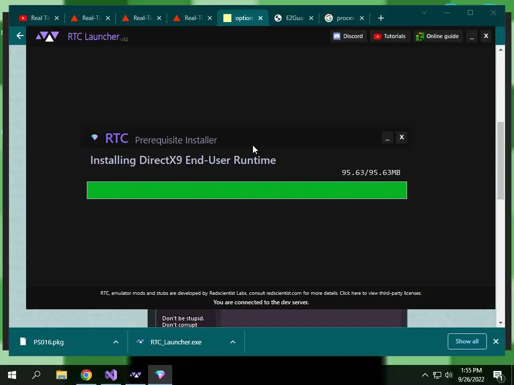This screenshot has width=514, height=385.
Task: Open RTC gem installer taskbar icon
Action: point(160,375)
